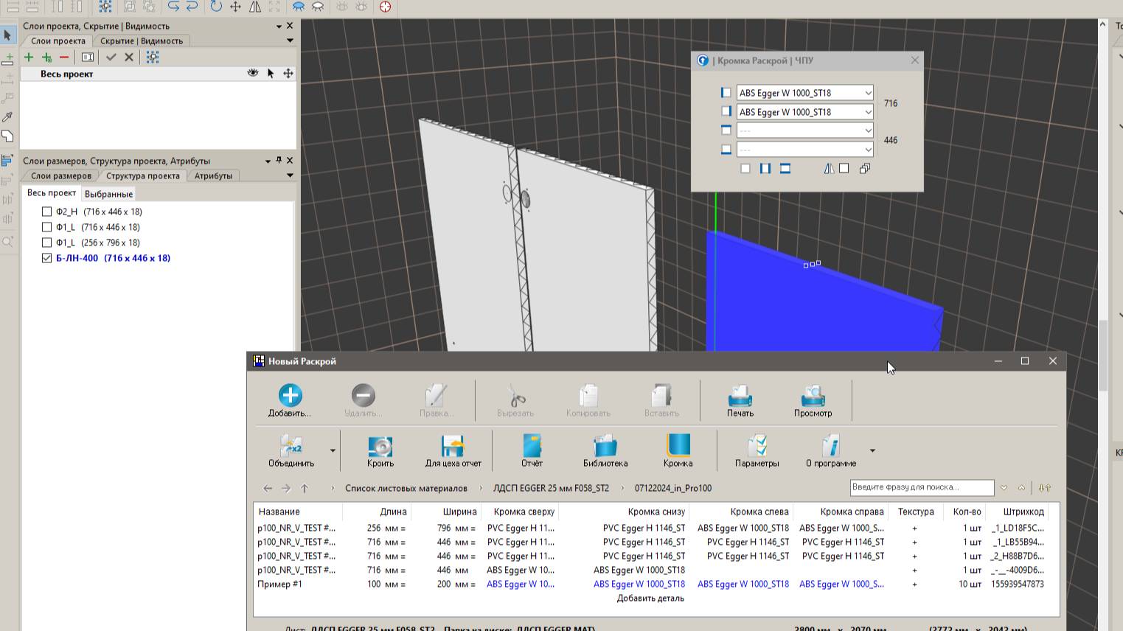Open Просмотр print preview
Image resolution: width=1123 pixels, height=631 pixels.
pos(813,400)
